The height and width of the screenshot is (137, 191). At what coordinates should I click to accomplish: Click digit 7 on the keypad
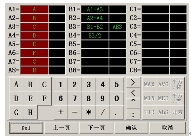(75, 98)
